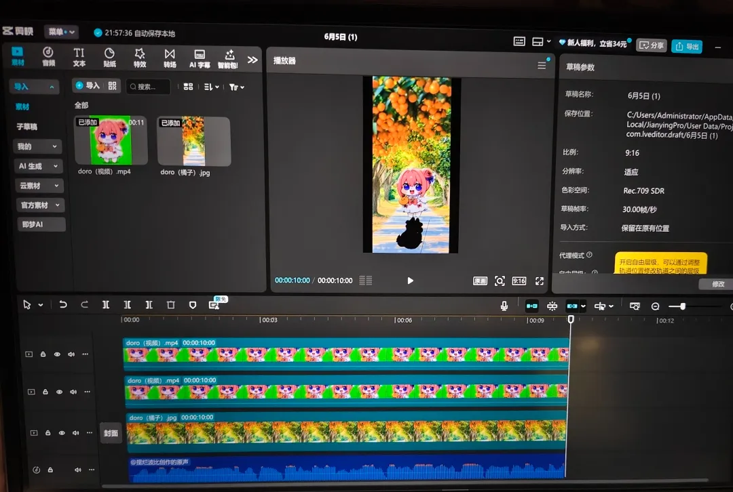Switch to the 贴纸 stickers tab
Viewport: 733px width, 492px height.
pyautogui.click(x=109, y=58)
